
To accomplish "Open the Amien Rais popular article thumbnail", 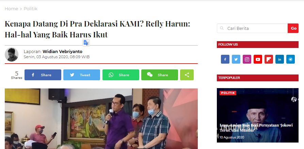I will [258, 115].
